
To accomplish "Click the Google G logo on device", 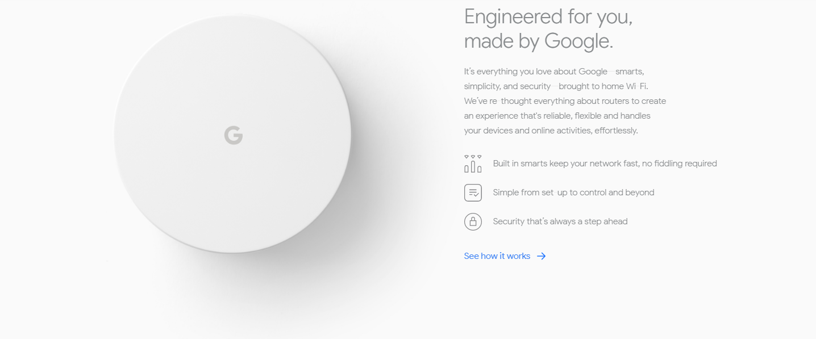I will click(x=233, y=135).
